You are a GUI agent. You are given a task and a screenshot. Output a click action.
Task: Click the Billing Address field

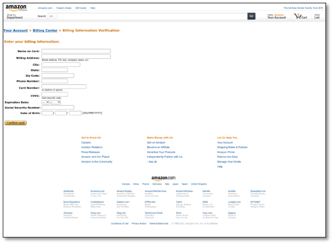[76, 56]
